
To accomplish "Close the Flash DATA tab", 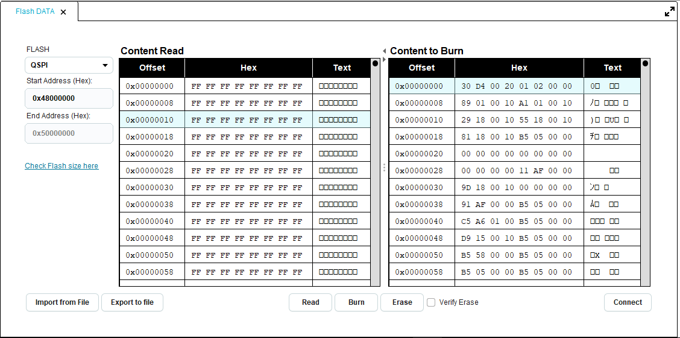I will (63, 12).
